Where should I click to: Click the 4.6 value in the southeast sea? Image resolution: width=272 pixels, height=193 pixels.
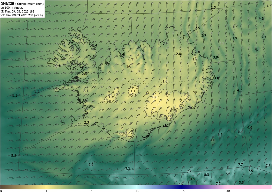[x=250, y=128]
